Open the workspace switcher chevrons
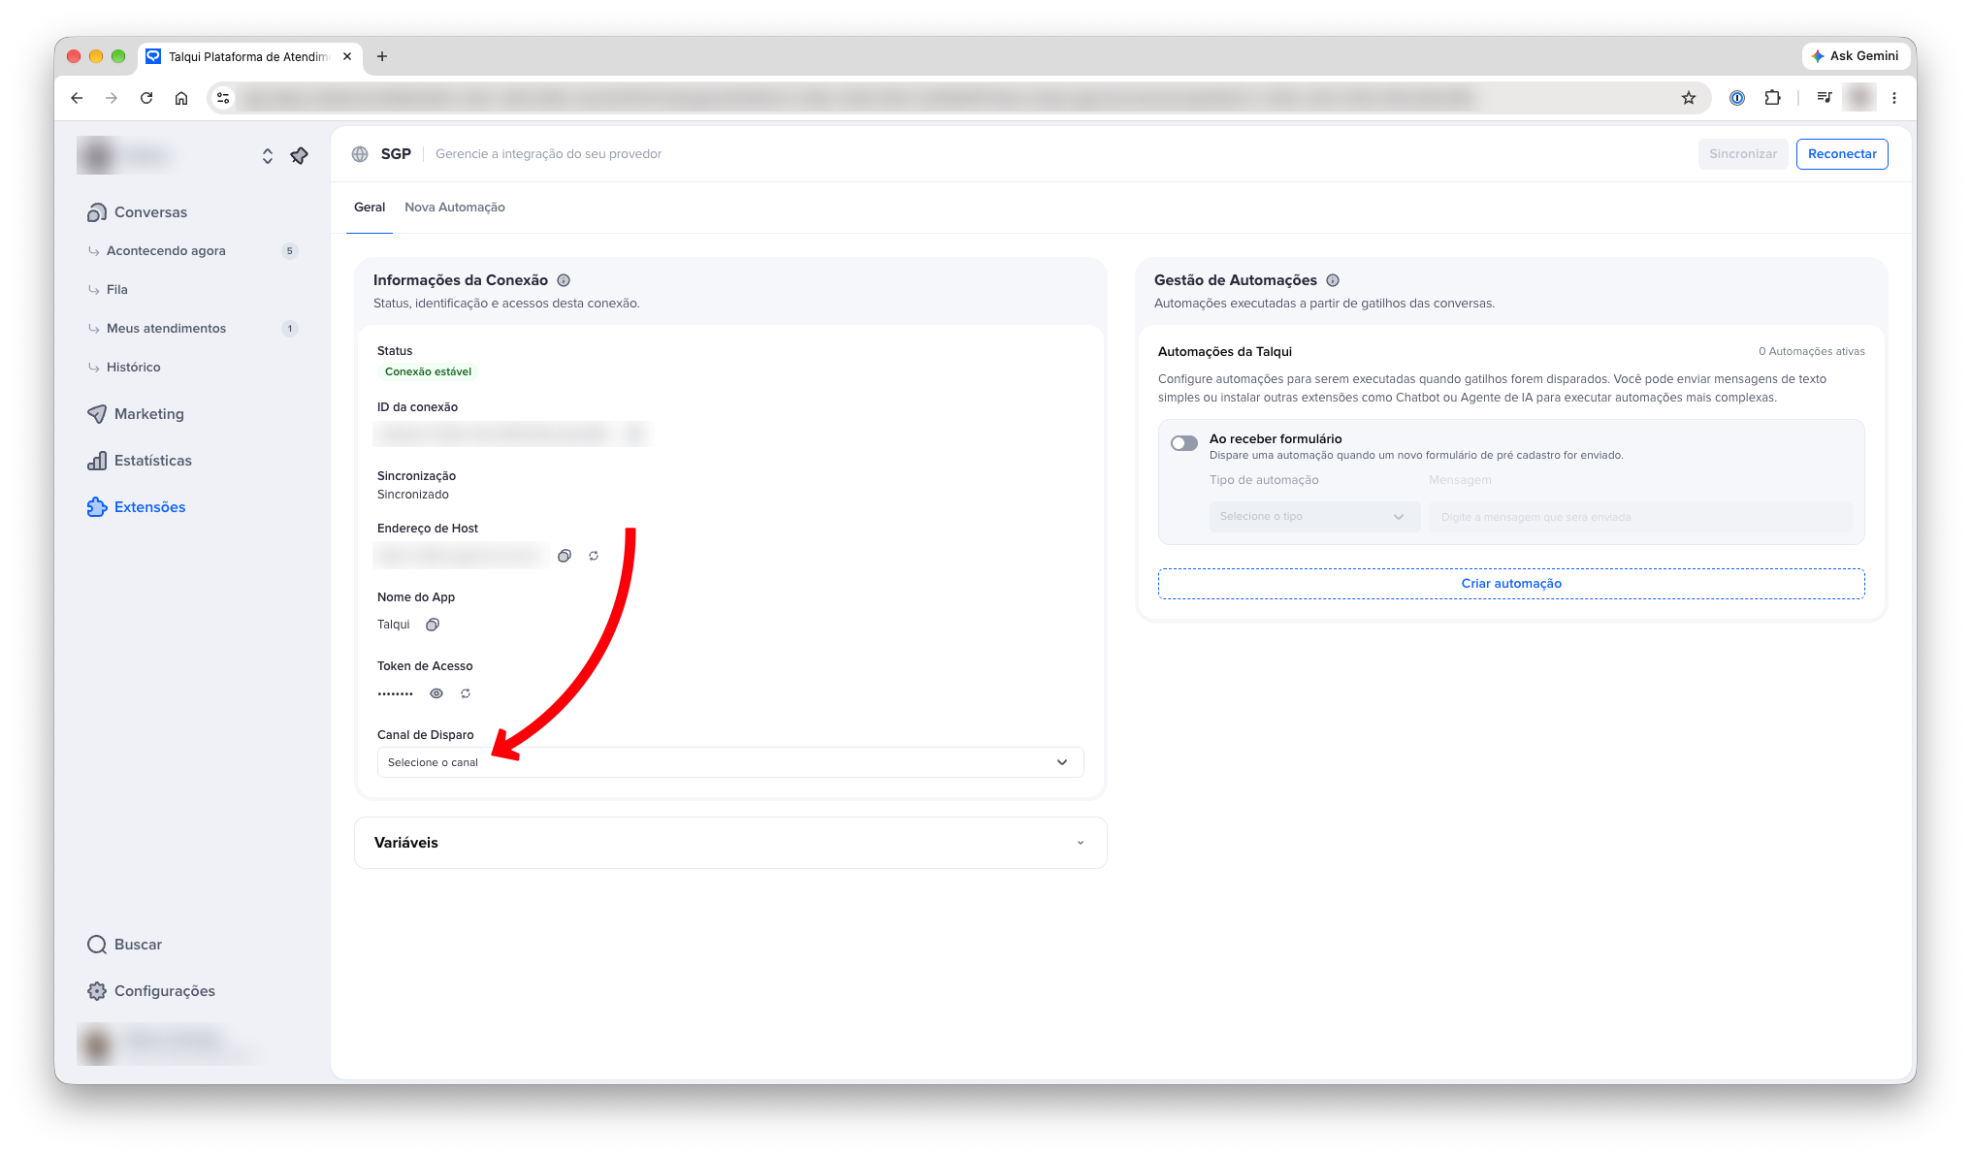Screen dimensions: 1971x1156 coord(268,155)
